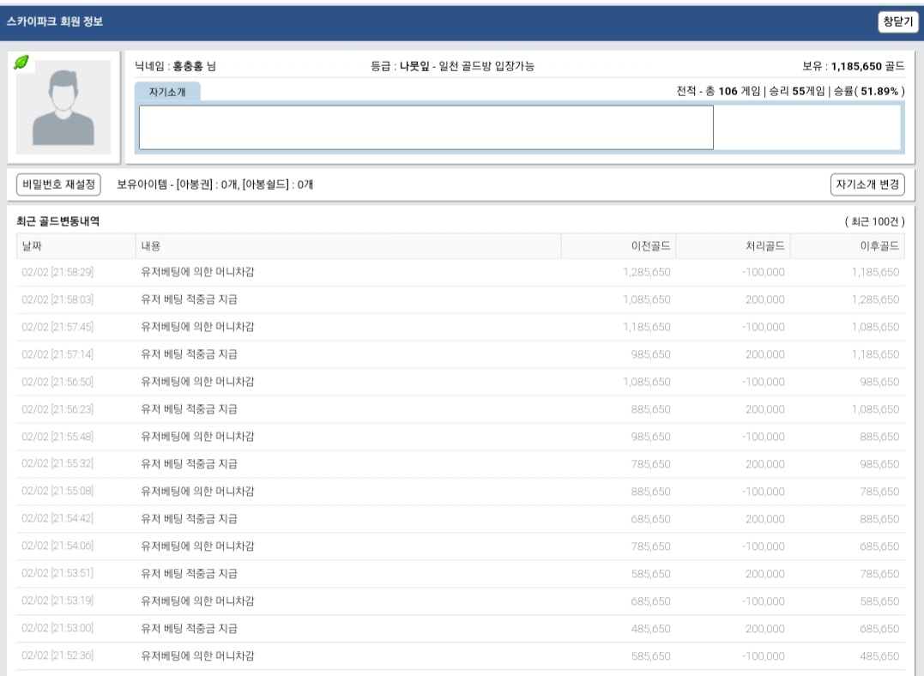The height and width of the screenshot is (676, 924).
Task: Select the row dated 02/02 [21:54:42]
Action: pyautogui.click(x=460, y=519)
